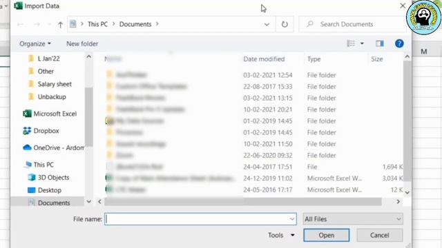Open the Organize menu

[x=35, y=43]
